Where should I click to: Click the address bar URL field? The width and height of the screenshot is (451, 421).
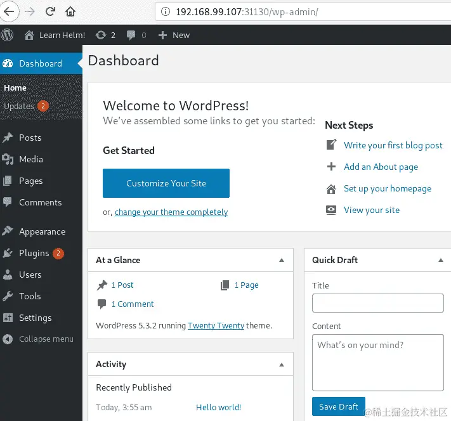coord(303,11)
